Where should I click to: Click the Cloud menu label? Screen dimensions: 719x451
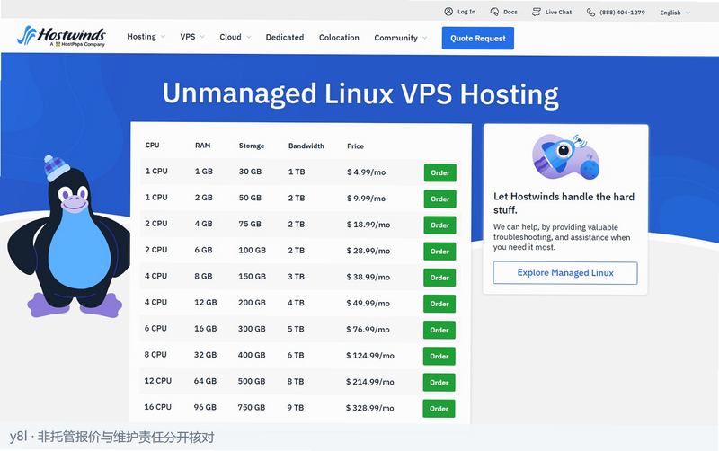click(x=230, y=37)
